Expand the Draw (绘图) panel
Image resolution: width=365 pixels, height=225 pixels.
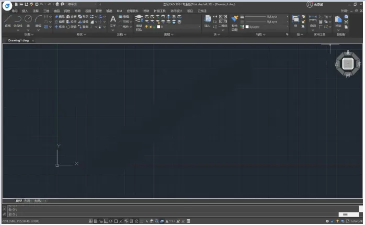click(29, 35)
